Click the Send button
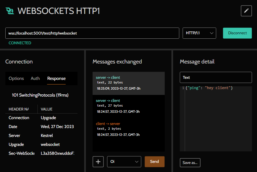Image resolution: width=257 pixels, height=172 pixels. (154, 161)
